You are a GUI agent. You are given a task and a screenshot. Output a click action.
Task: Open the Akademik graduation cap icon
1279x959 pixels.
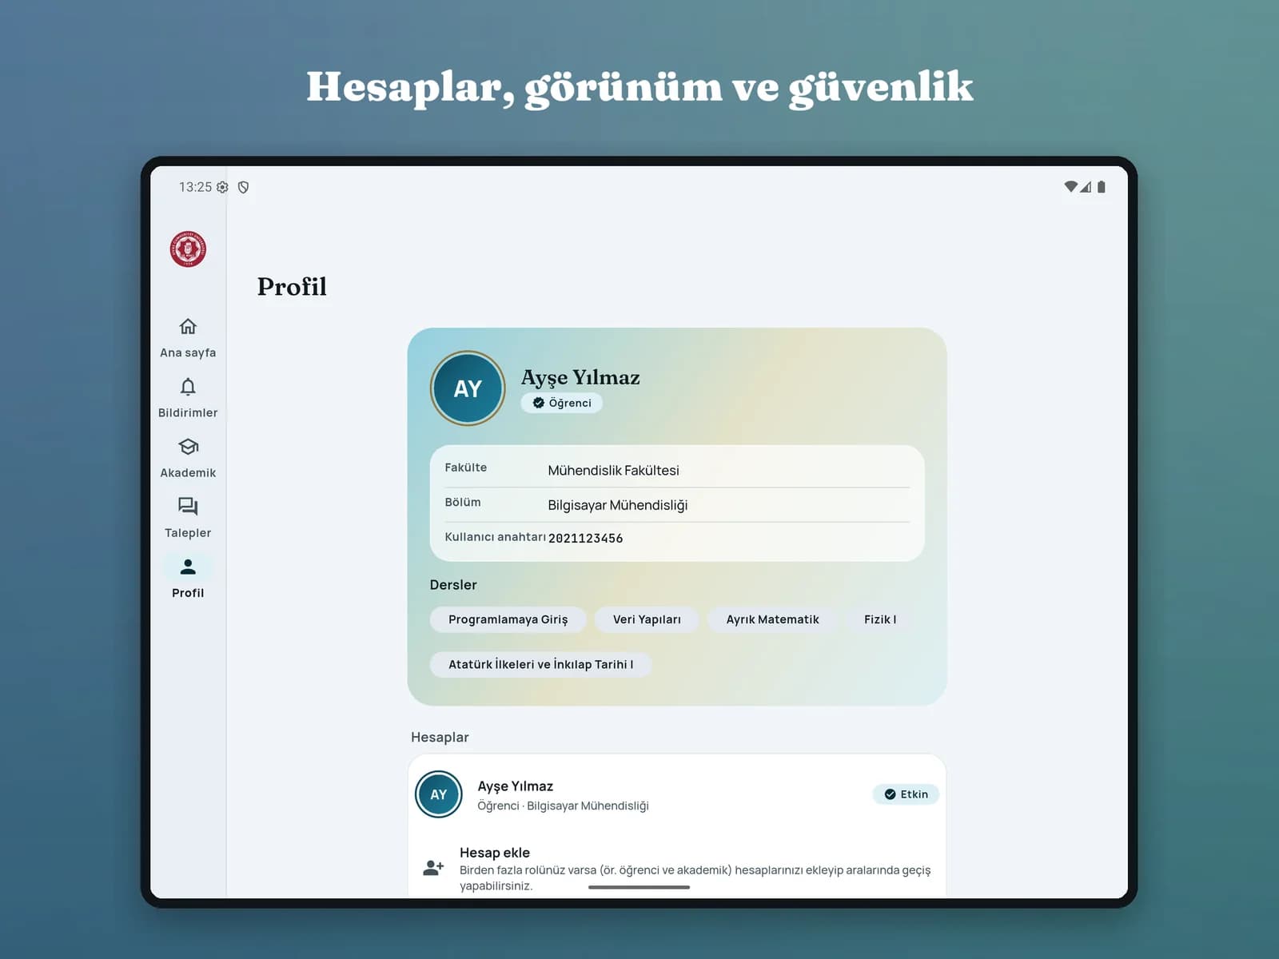click(x=188, y=447)
